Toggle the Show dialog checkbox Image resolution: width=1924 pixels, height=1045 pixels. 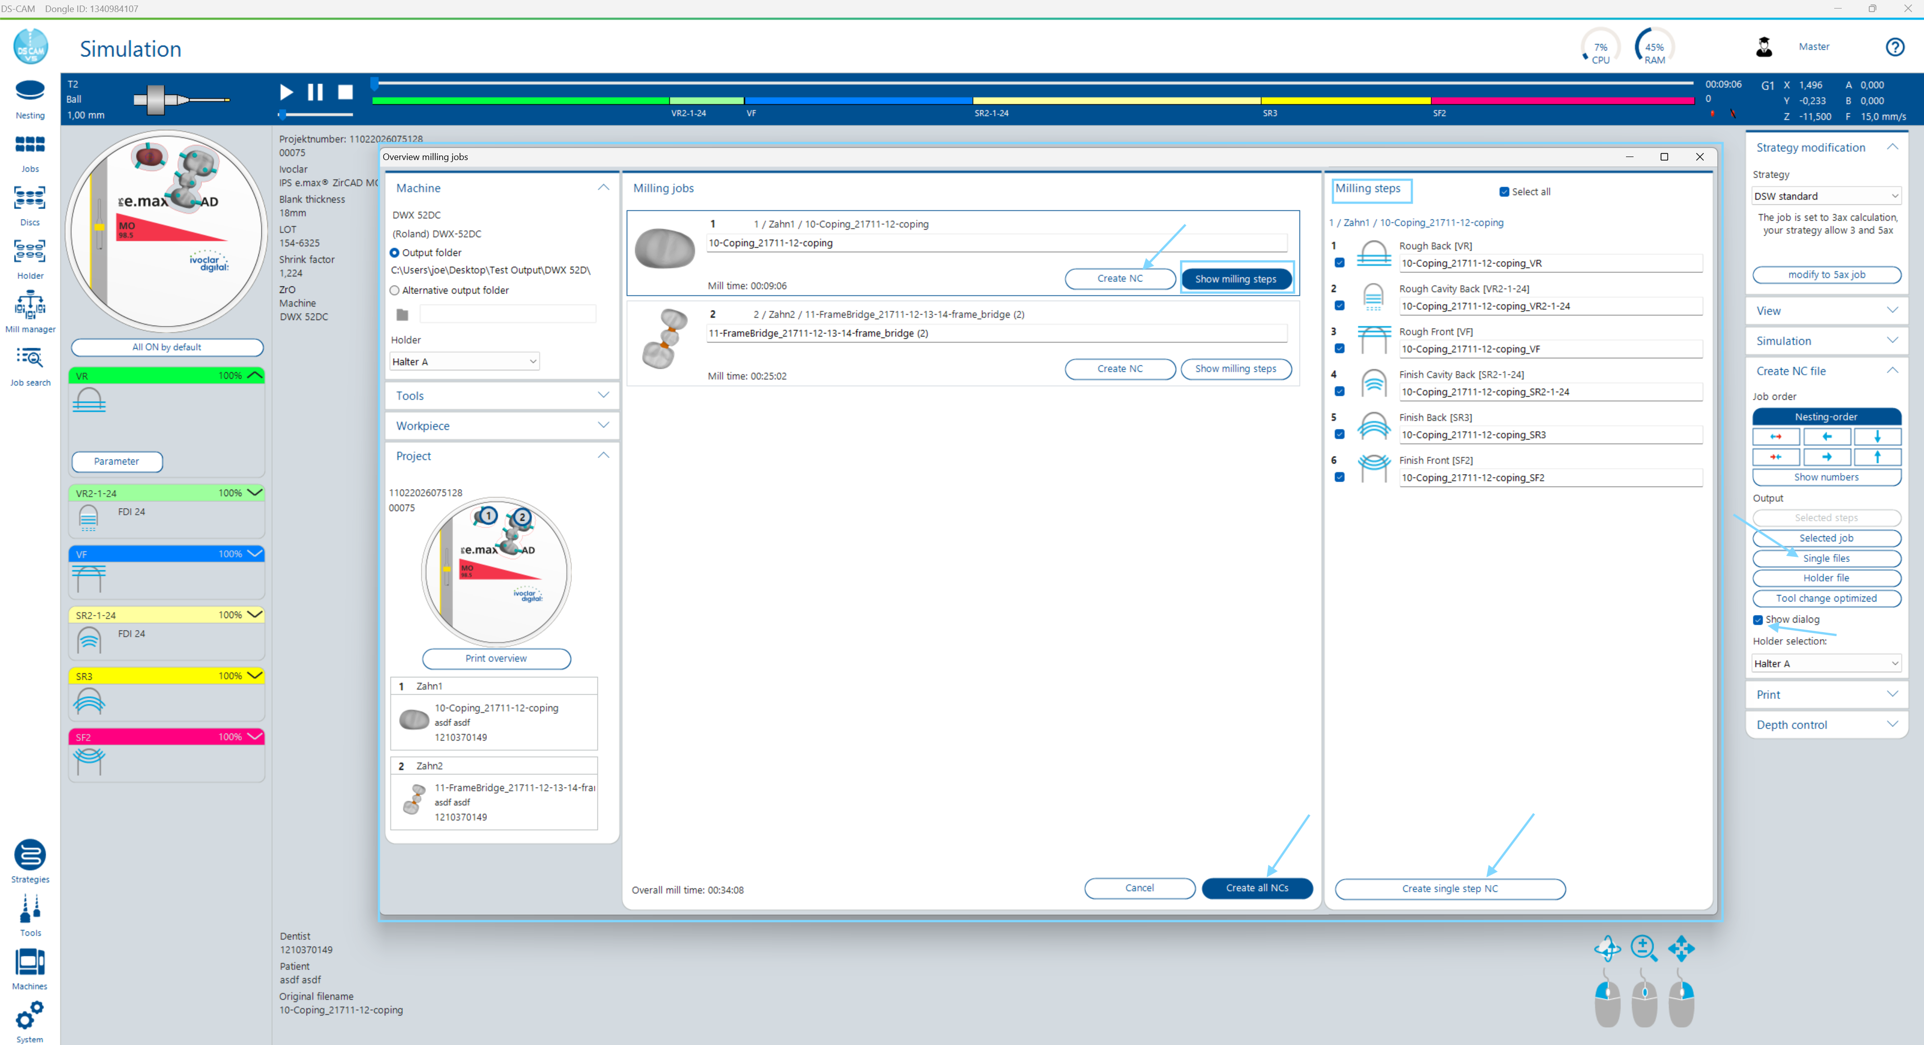pos(1757,619)
